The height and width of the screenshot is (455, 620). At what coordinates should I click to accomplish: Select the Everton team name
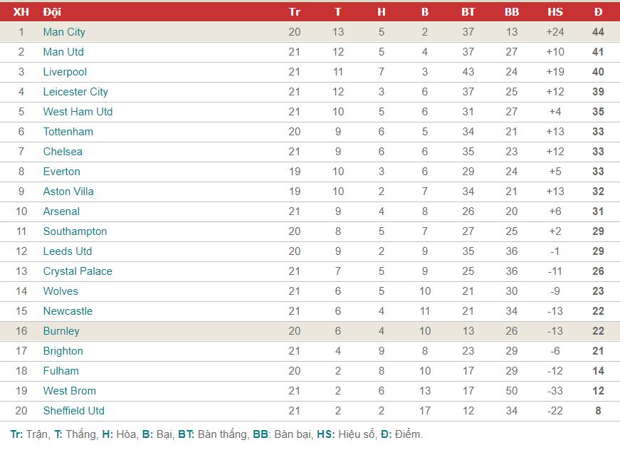62,172
